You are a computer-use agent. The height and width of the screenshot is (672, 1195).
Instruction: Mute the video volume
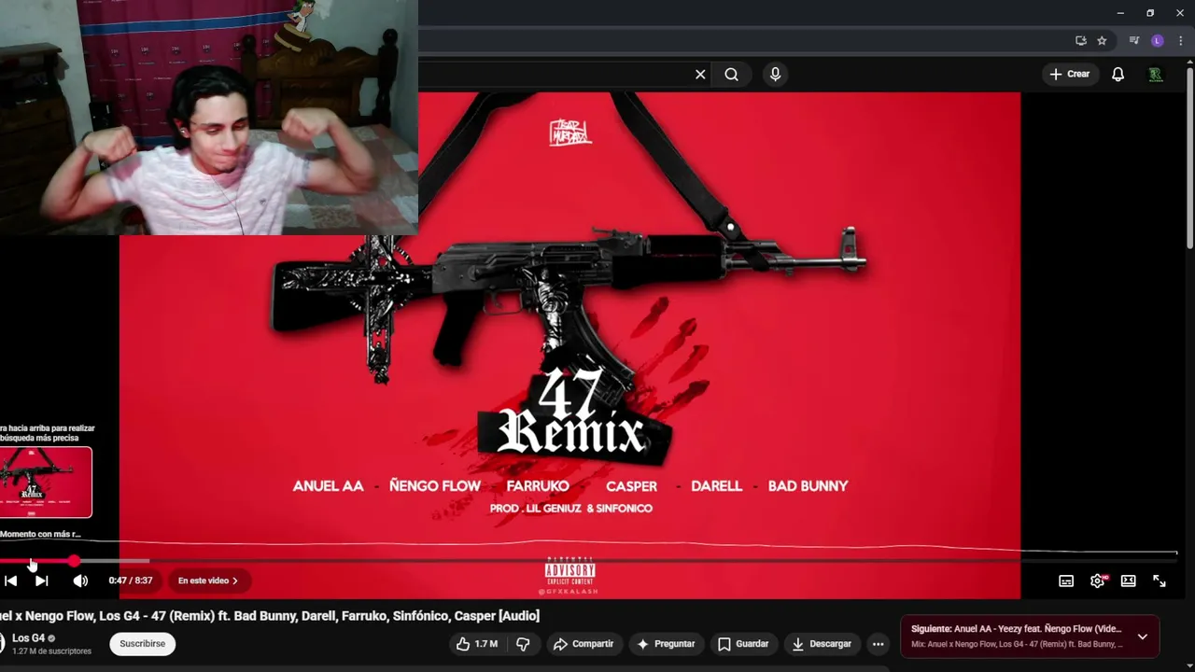pos(80,581)
